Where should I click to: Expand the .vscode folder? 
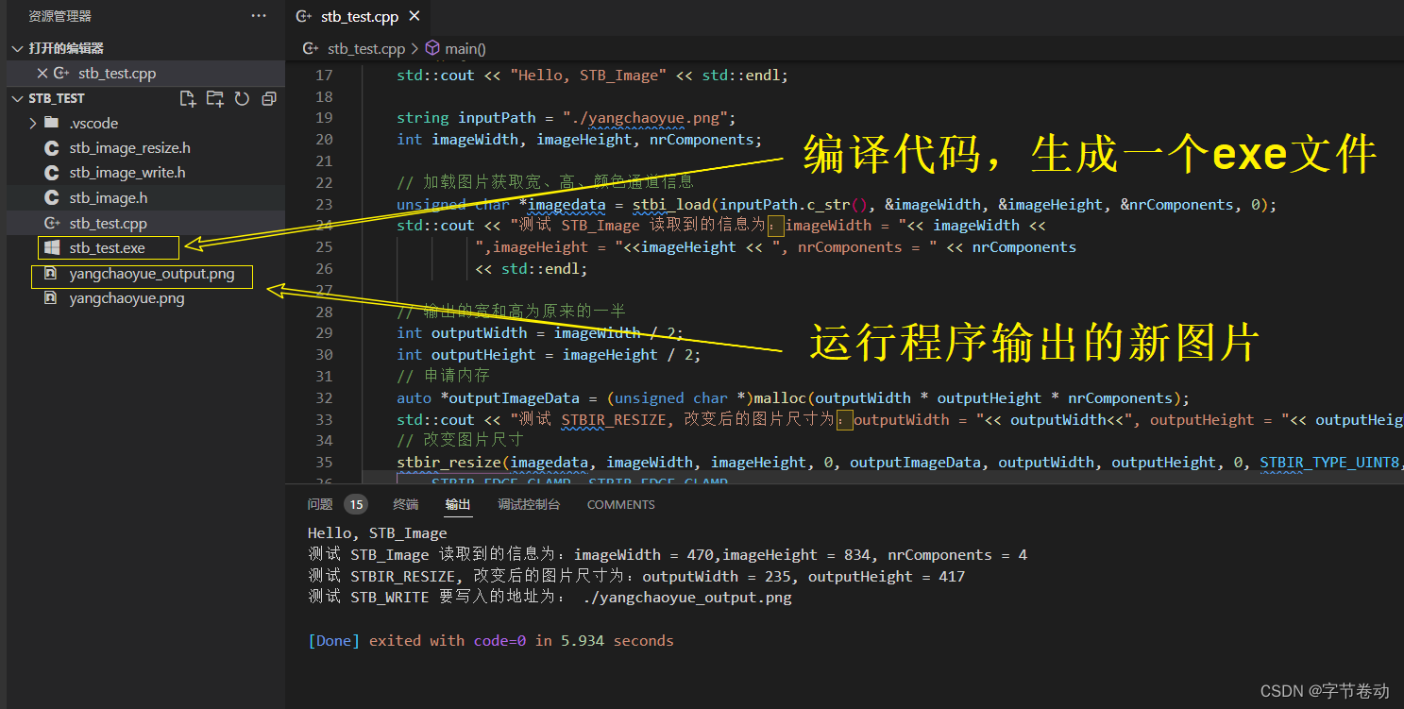34,123
